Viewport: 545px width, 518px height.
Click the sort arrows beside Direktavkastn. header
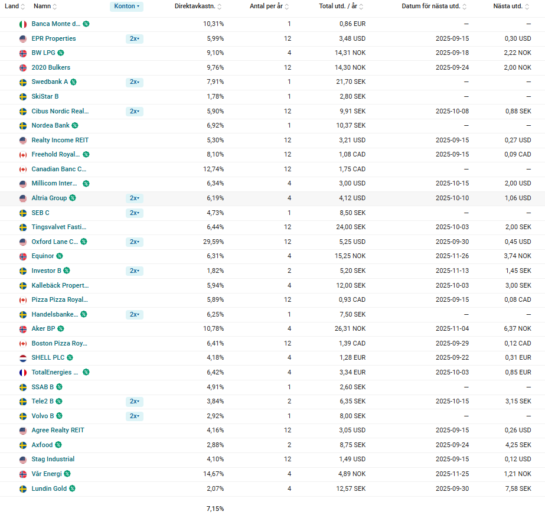coord(220,6)
